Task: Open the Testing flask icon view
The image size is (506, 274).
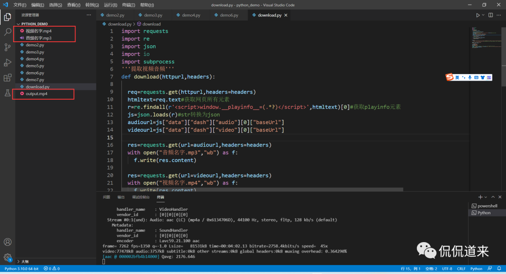Action: tap(7, 93)
